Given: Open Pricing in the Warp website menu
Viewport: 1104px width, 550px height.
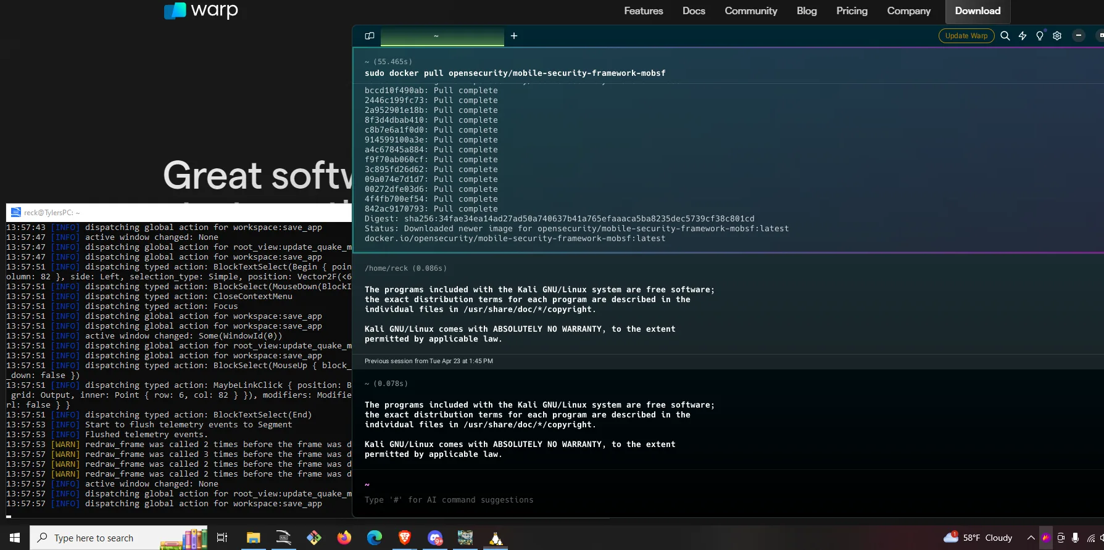Looking at the screenshot, I should (852, 11).
